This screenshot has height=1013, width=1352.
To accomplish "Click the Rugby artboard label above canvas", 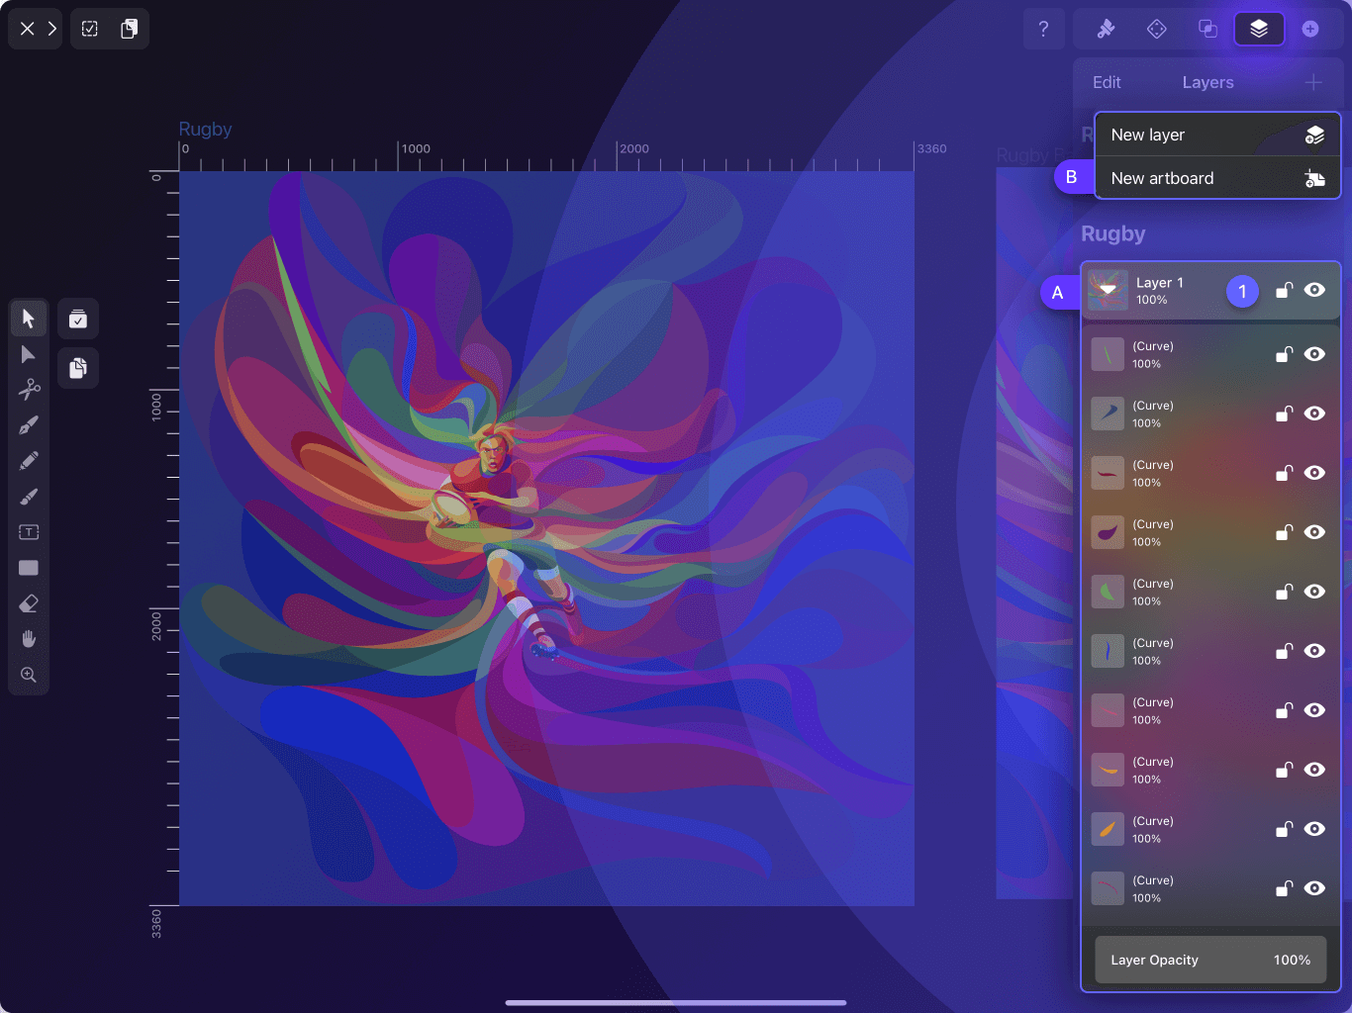I will point(205,130).
